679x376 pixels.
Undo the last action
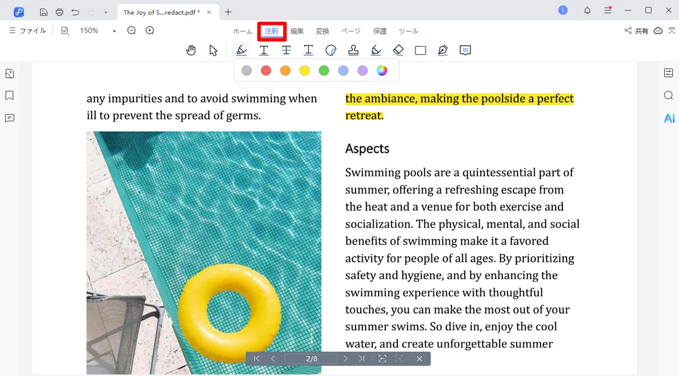coord(75,12)
